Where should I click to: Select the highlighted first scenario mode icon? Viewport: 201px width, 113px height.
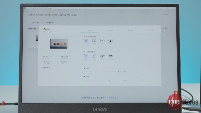tap(86, 56)
